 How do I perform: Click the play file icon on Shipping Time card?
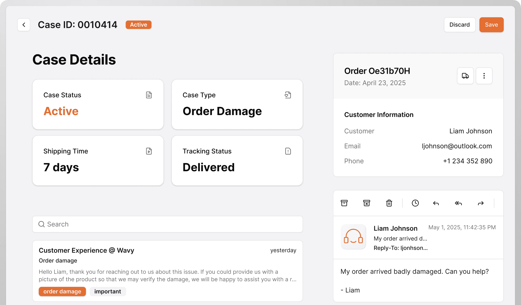(149, 151)
